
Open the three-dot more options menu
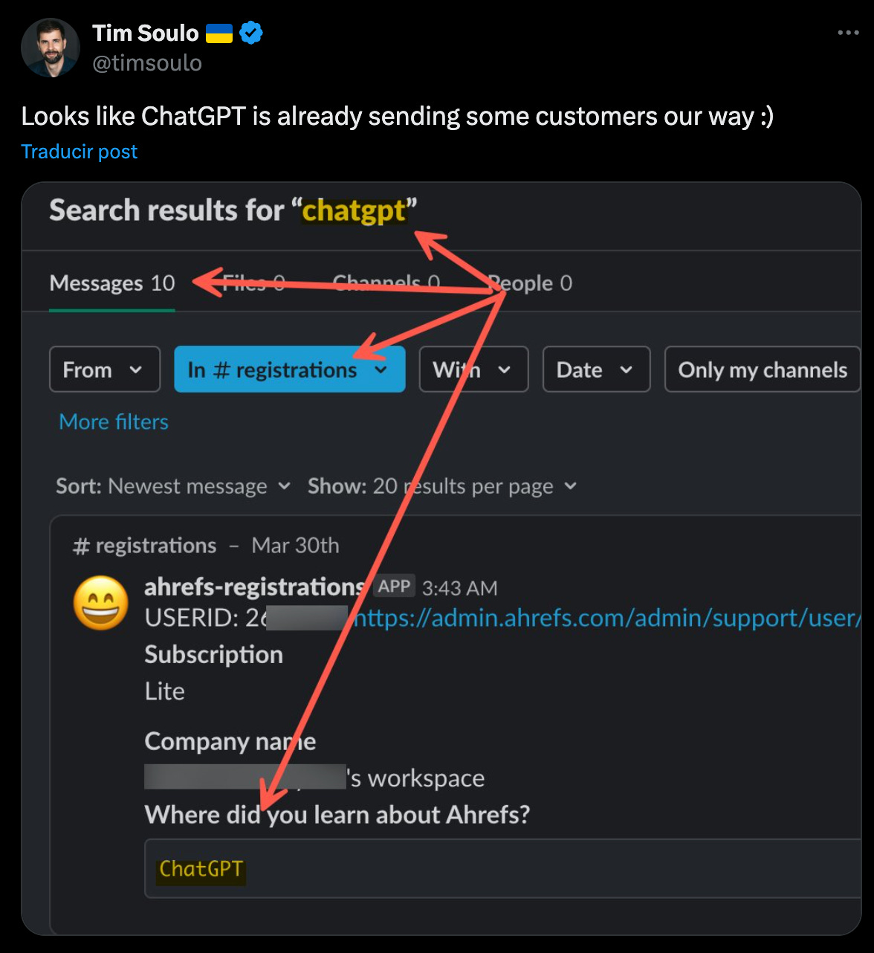(x=848, y=33)
